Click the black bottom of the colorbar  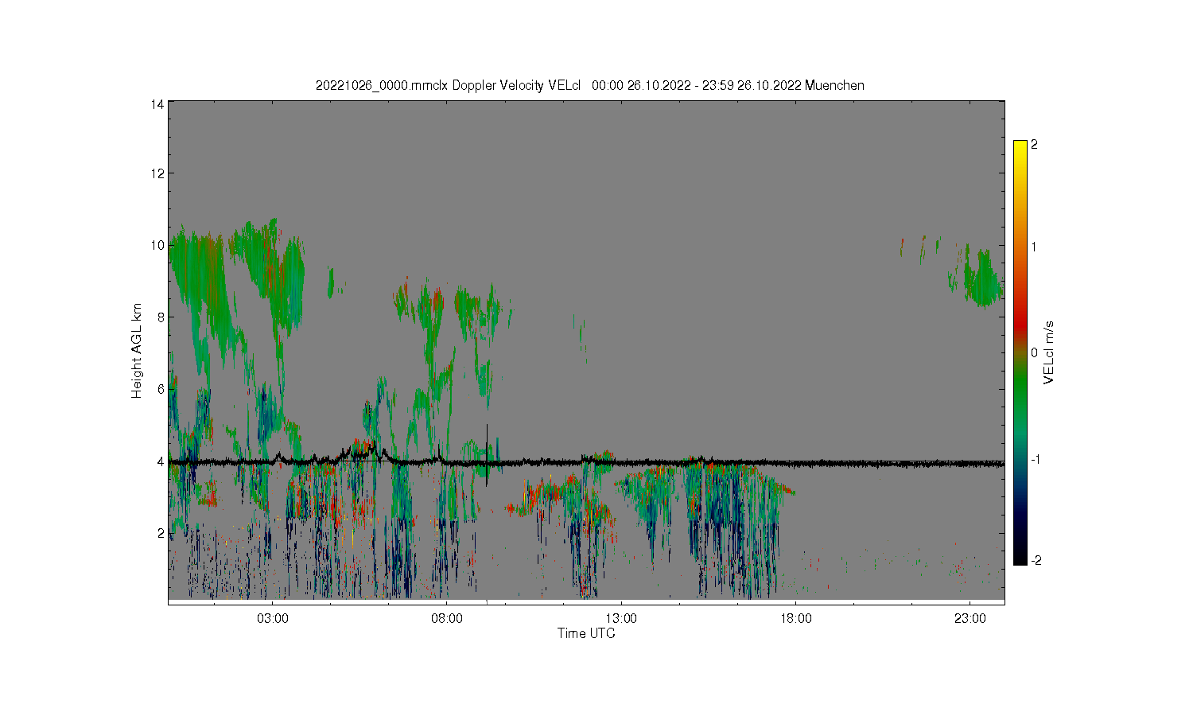(1020, 559)
